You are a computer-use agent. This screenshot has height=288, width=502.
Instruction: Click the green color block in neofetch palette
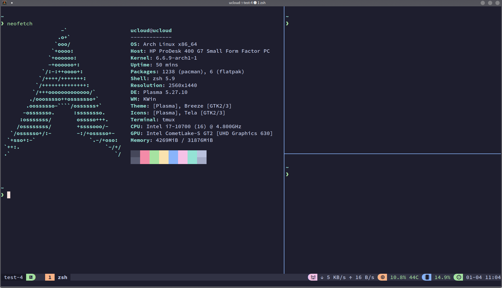pos(154,157)
